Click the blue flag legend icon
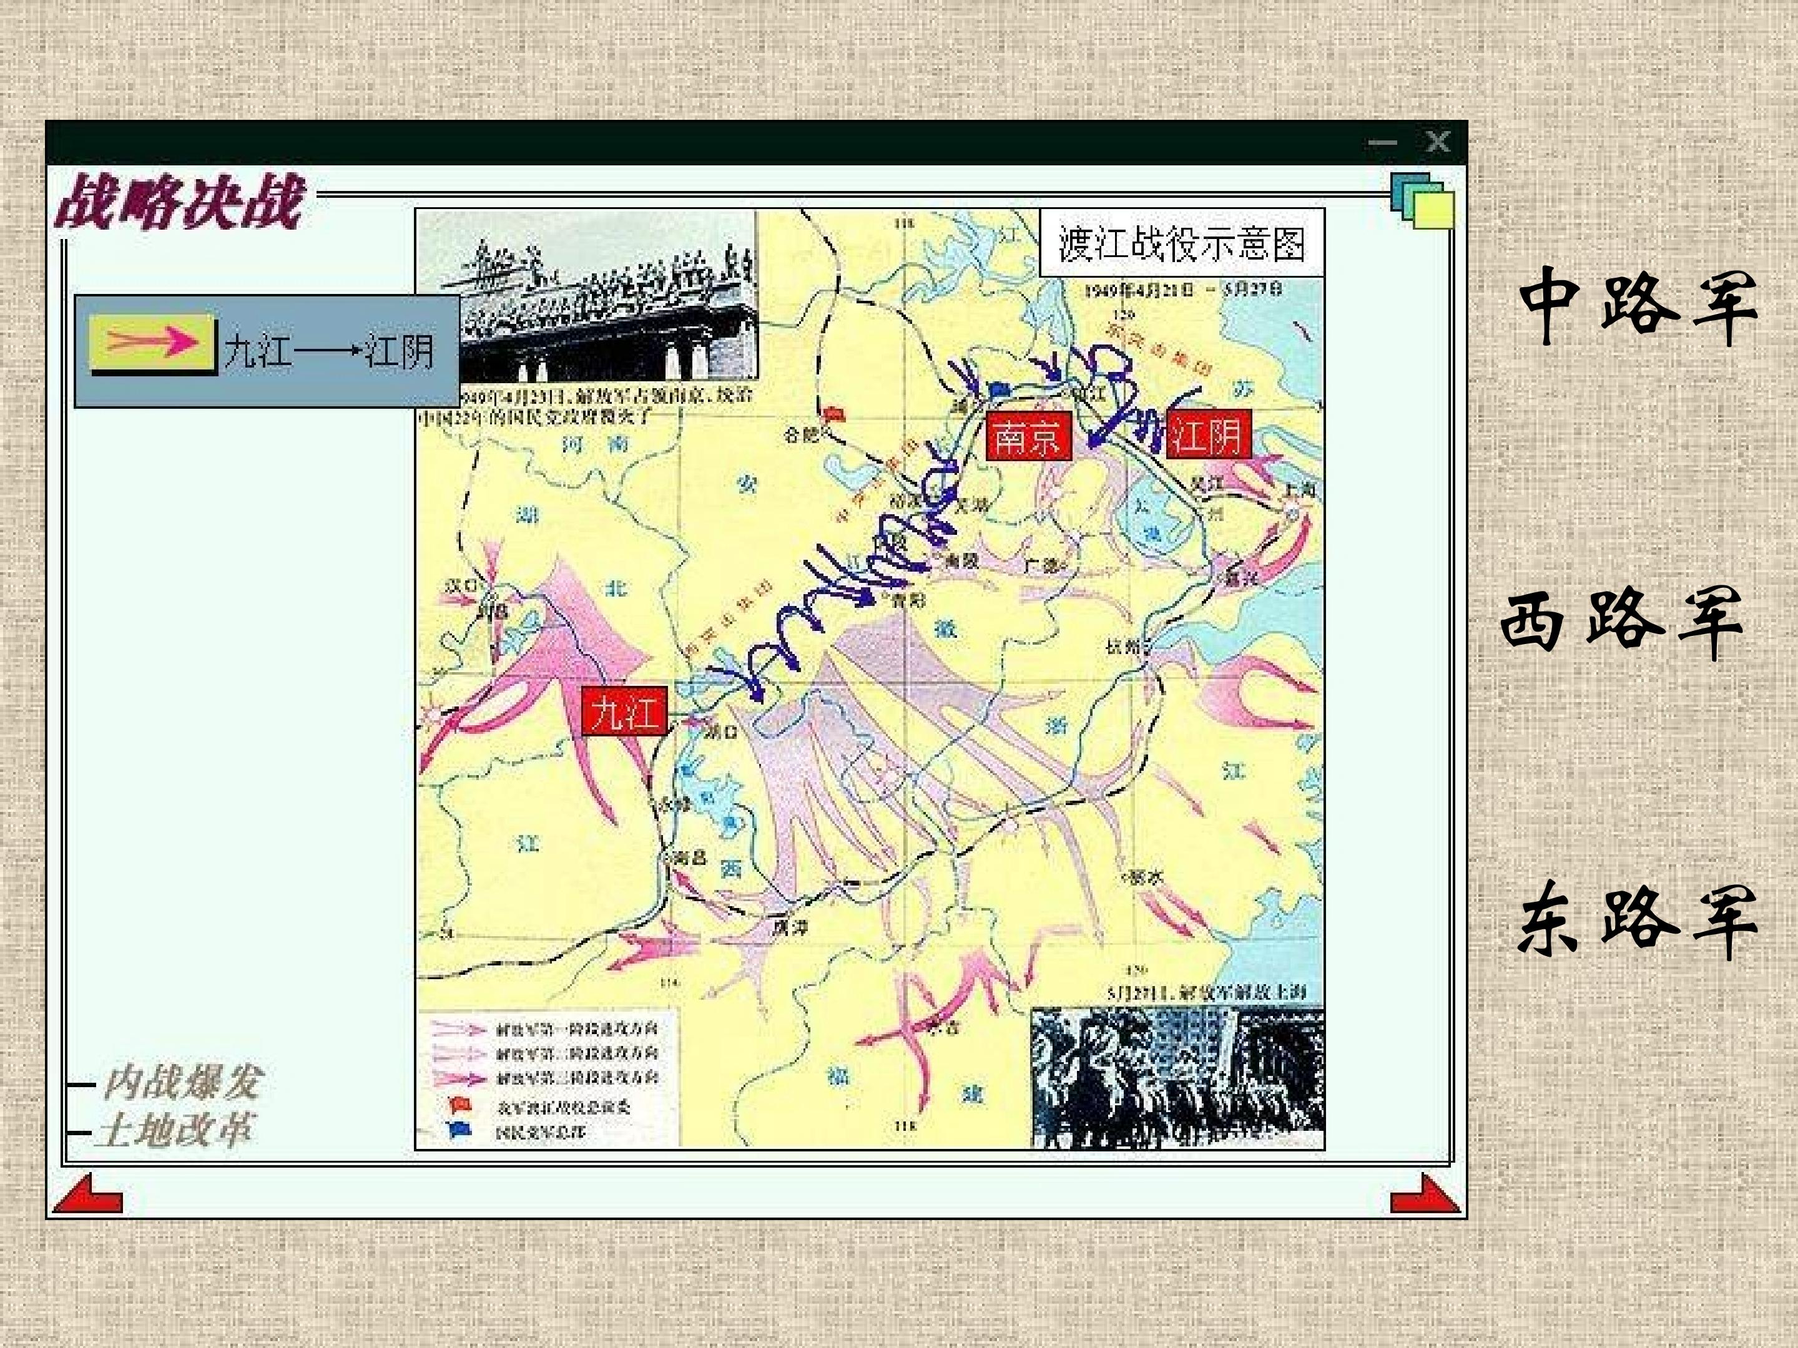The width and height of the screenshot is (1798, 1348). point(461,1130)
